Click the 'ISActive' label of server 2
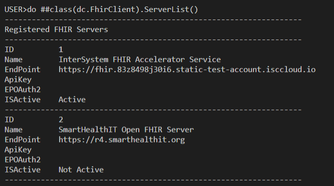The width and height of the screenshot is (334, 186). tap(23, 169)
